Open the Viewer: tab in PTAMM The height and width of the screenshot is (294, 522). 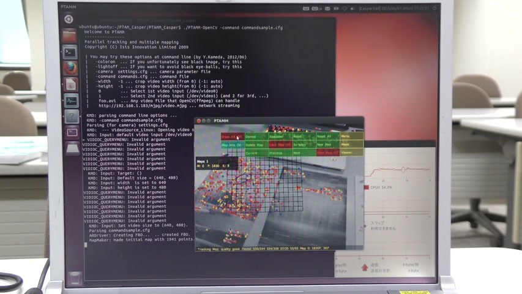click(x=351, y=153)
